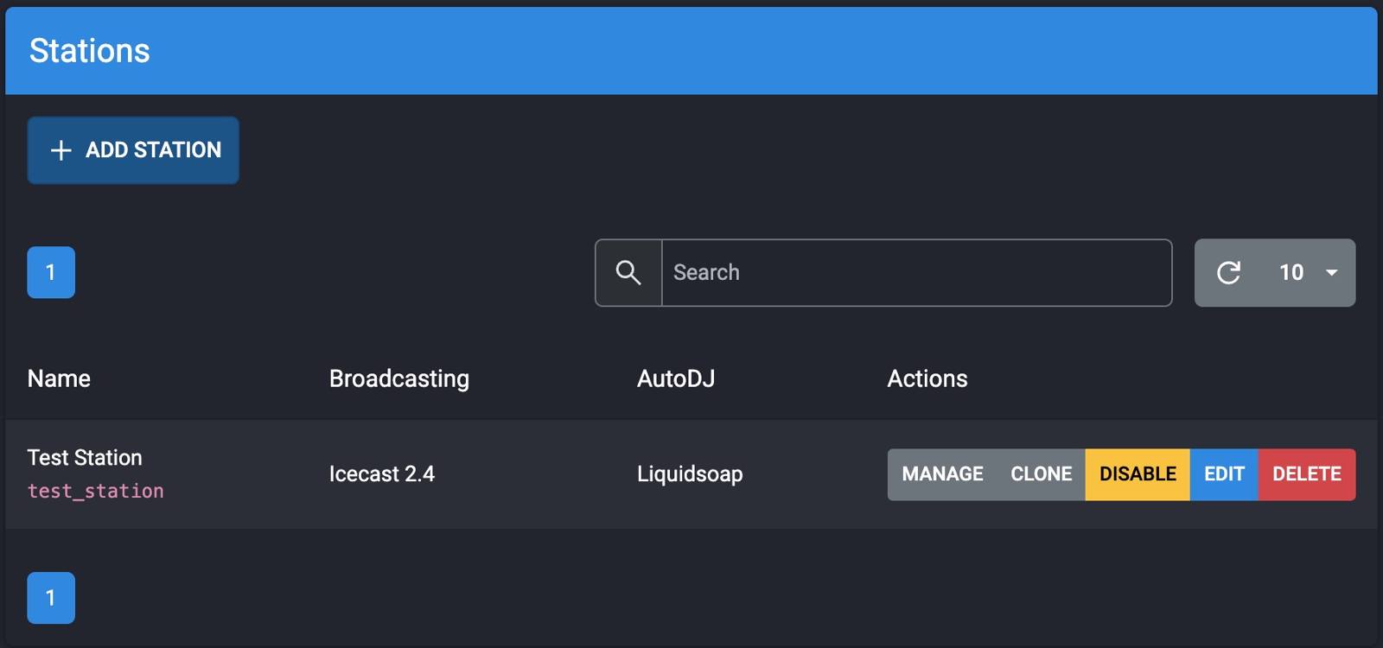The height and width of the screenshot is (648, 1383).
Task: Click the plus icon in Add Station
Action: 61,150
